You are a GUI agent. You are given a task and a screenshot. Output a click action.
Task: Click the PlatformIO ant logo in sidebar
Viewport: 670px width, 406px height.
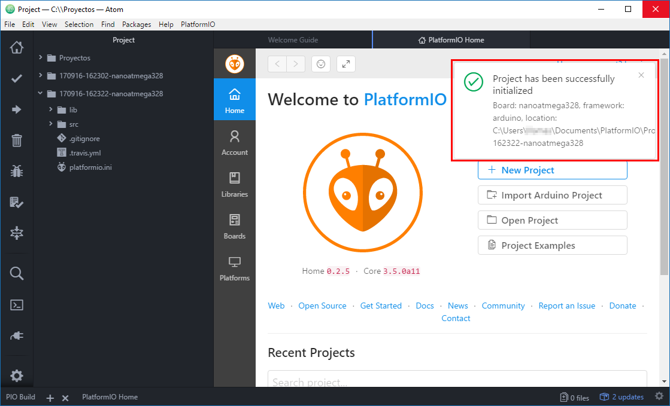click(x=235, y=64)
